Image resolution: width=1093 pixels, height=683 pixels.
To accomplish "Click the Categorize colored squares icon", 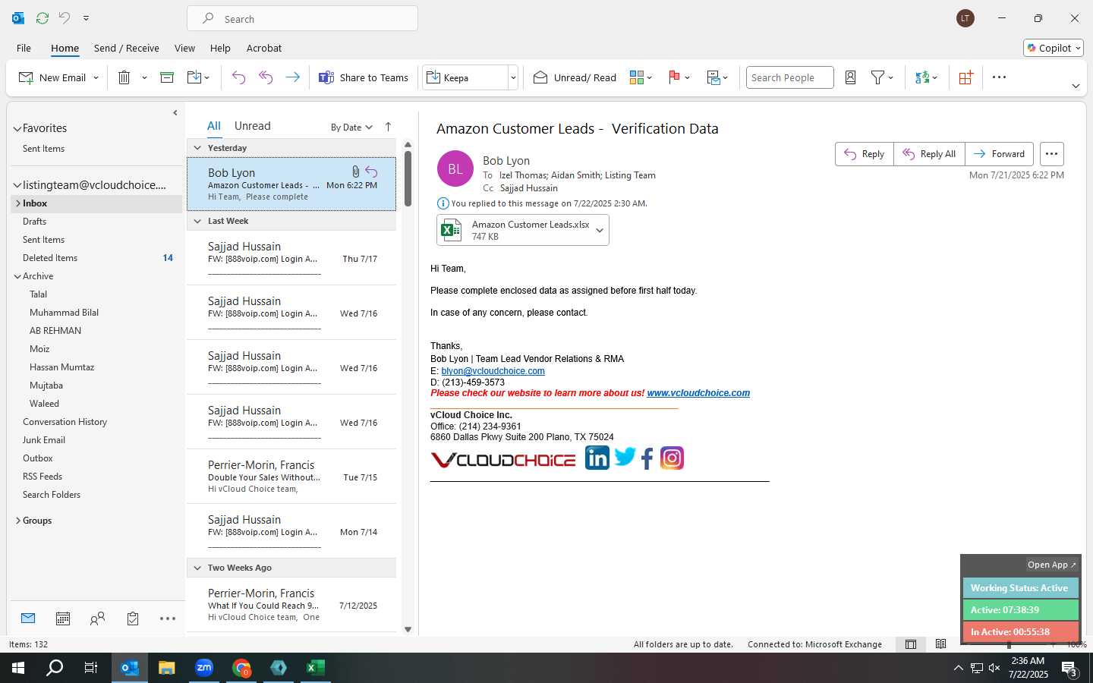I will click(637, 77).
